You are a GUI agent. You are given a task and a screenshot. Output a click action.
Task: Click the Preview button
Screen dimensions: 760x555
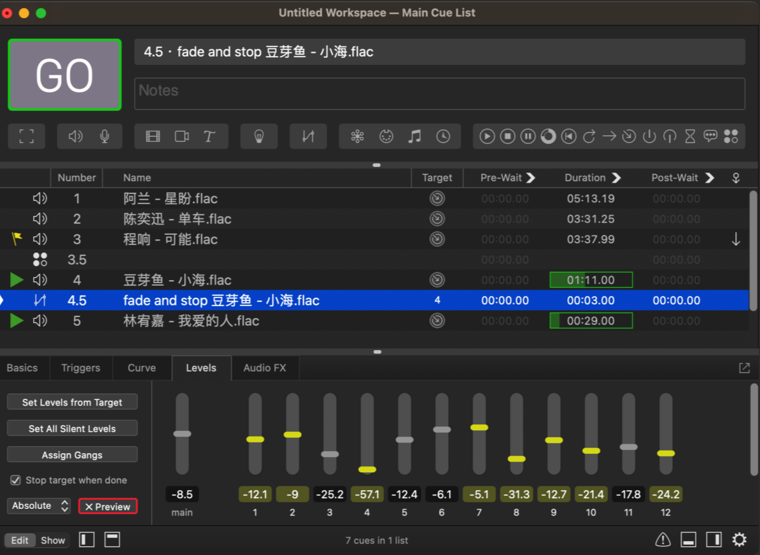click(x=108, y=507)
